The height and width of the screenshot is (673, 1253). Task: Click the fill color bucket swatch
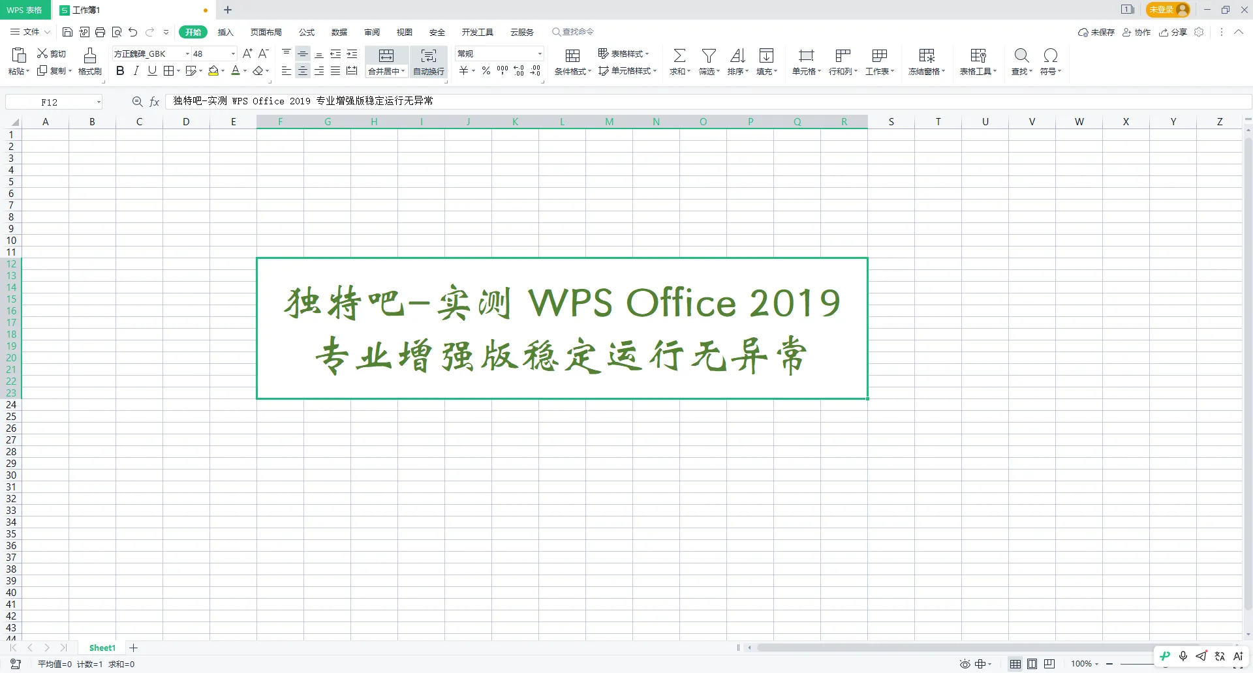coord(213,70)
